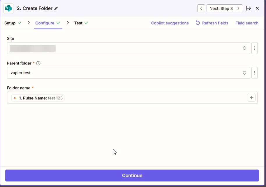266x187 pixels.
Task: Click the Test green checkmark
Action: click(86, 23)
